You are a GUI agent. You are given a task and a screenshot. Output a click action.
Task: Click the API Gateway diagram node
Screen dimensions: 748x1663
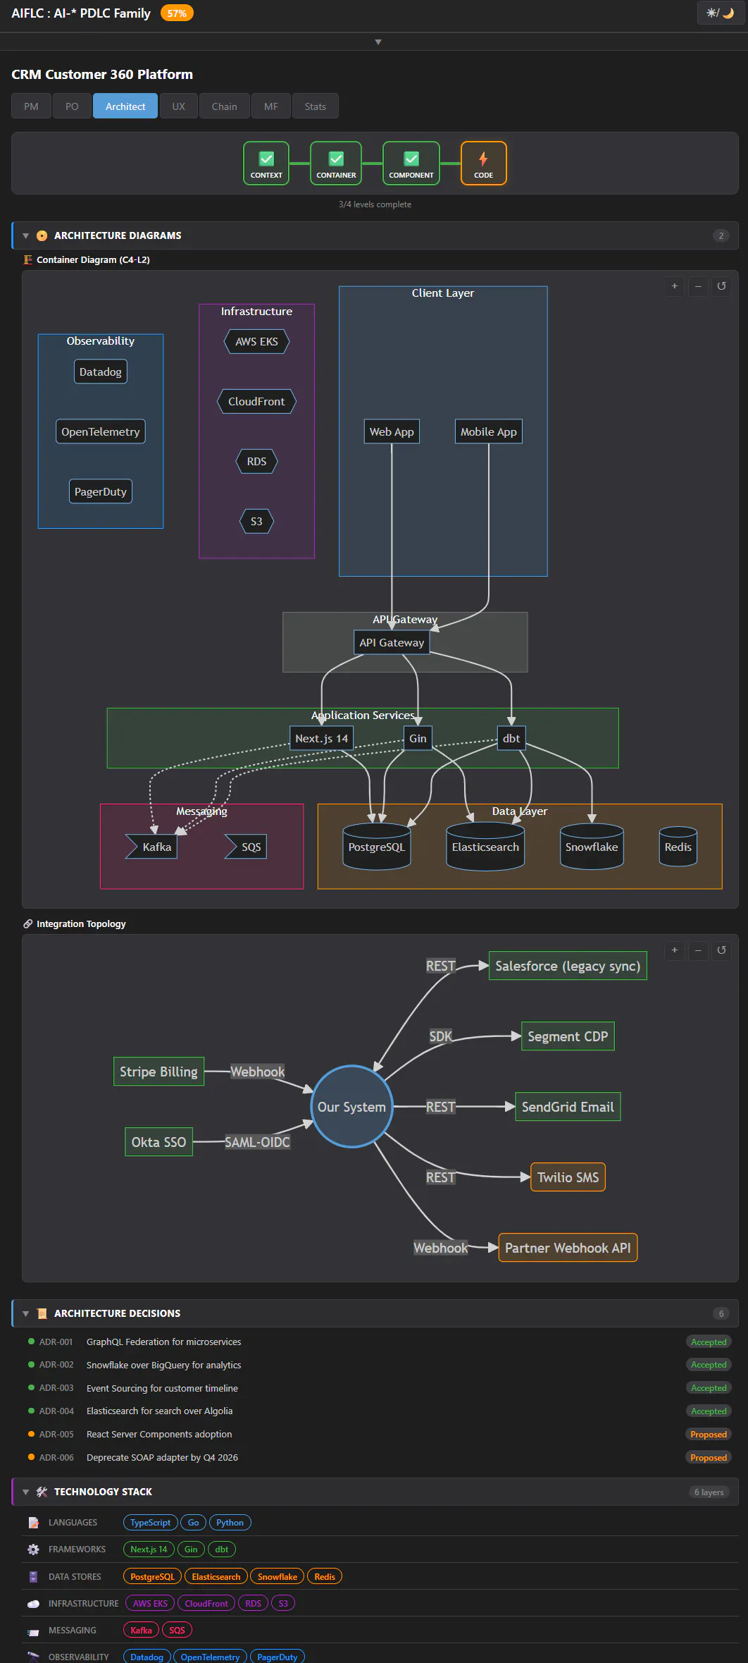[392, 642]
